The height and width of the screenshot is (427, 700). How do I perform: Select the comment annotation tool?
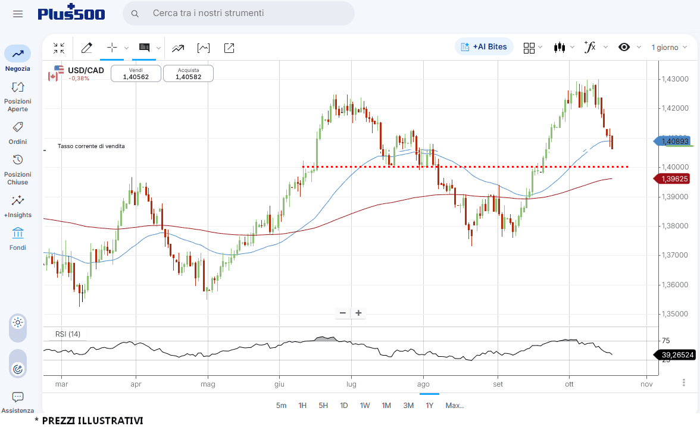point(144,48)
